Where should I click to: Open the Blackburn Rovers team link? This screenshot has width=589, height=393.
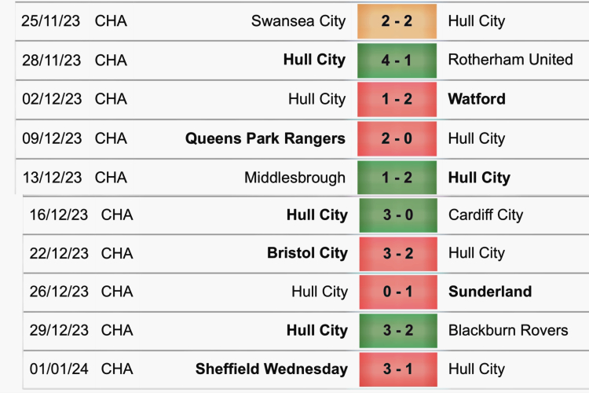click(507, 330)
